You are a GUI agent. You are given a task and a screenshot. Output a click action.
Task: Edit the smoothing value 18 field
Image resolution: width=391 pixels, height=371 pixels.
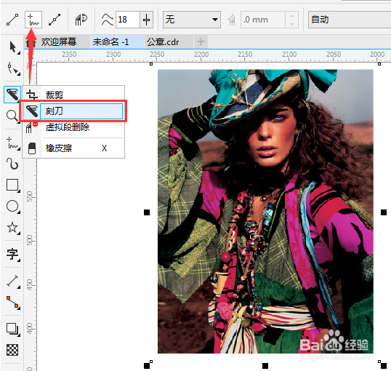pyautogui.click(x=127, y=20)
